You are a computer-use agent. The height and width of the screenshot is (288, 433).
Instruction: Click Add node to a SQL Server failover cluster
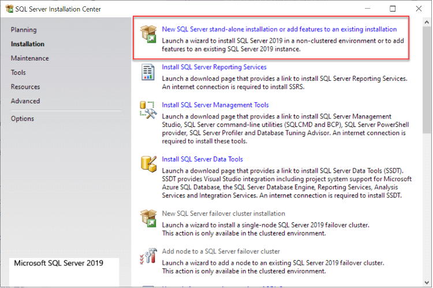click(x=221, y=251)
